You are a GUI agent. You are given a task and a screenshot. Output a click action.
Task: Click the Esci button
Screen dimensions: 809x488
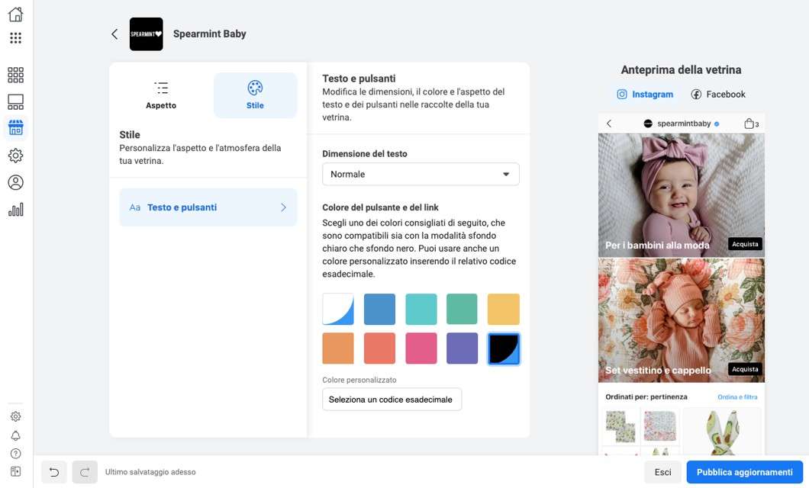662,472
